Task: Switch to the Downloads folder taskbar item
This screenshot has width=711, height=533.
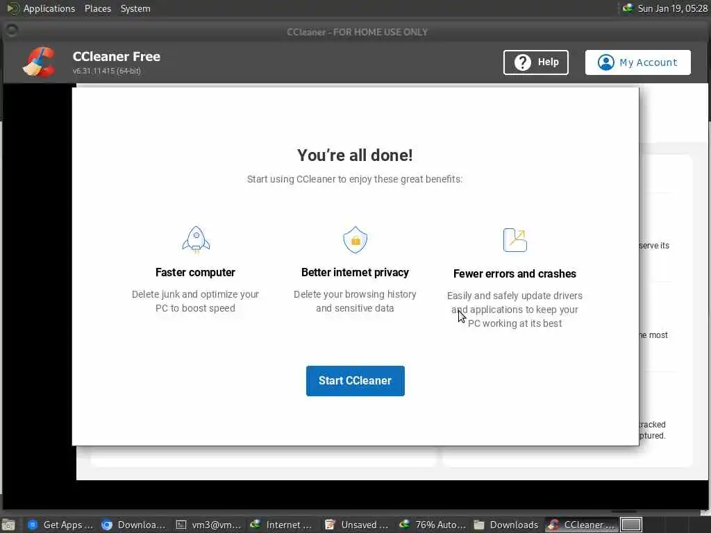Action: pyautogui.click(x=506, y=525)
